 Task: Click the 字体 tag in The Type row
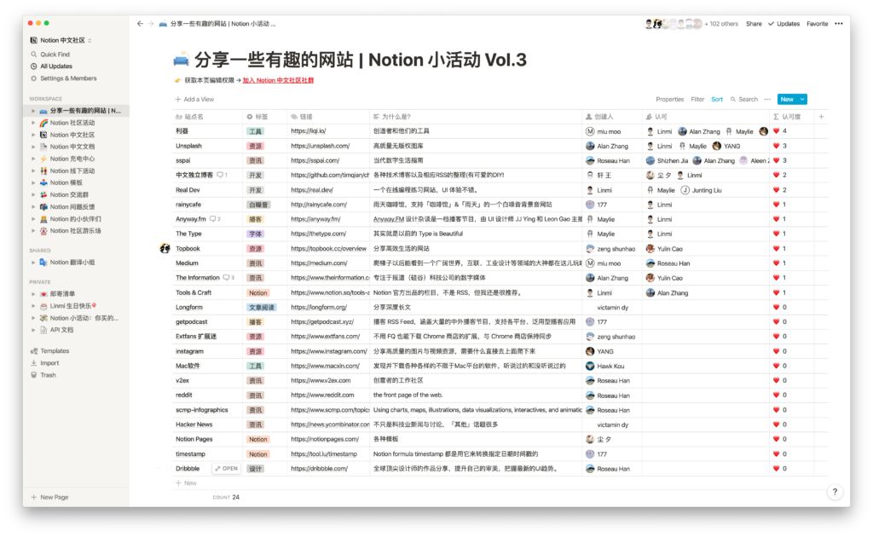pos(256,234)
